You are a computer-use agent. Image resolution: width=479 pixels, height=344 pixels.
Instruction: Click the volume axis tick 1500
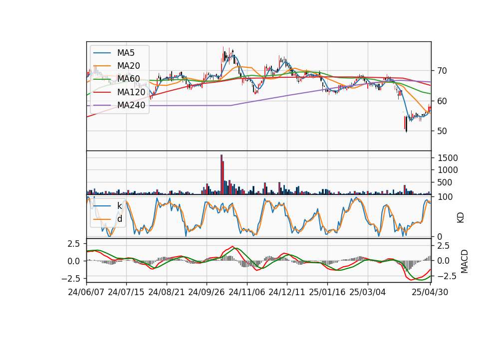[448, 158]
